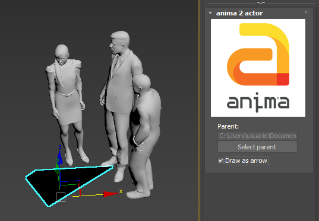Click the white square box near the gizmo
Image resolution: width=319 pixels, height=221 pixels.
(61, 197)
